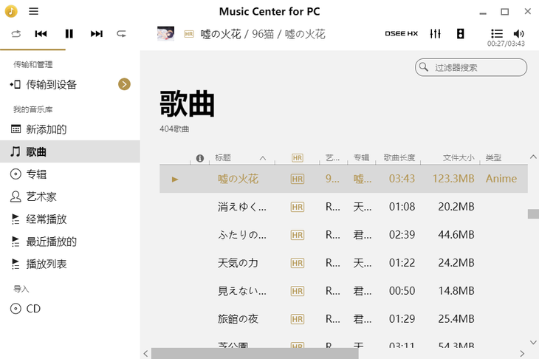The image size is (539, 359).
Task: Click the disc icon beside 专辑
Action: (16, 174)
